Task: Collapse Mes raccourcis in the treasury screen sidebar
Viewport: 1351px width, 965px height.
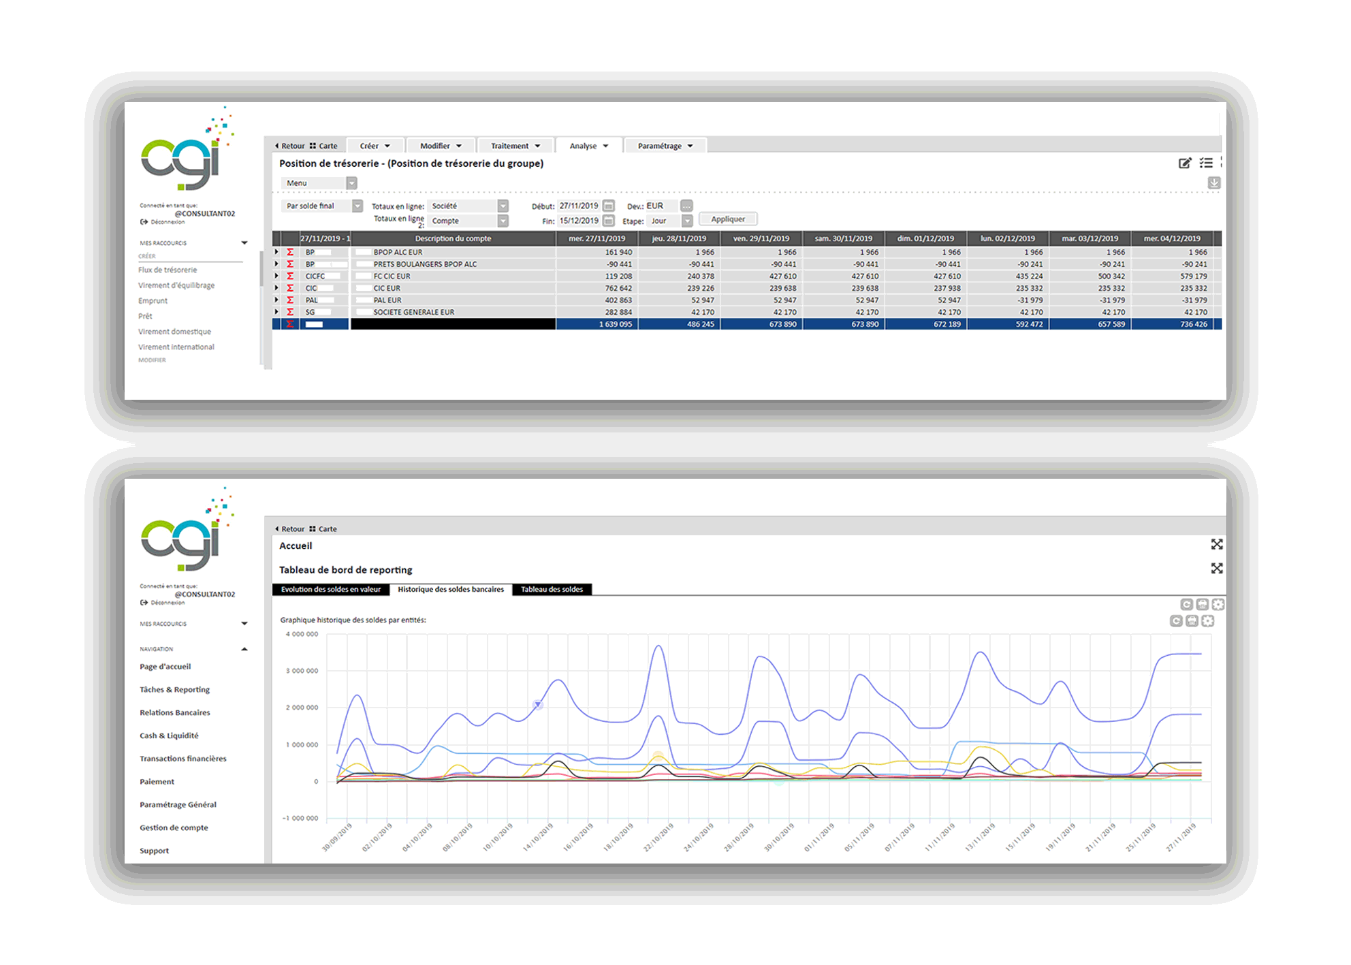Action: [x=244, y=243]
